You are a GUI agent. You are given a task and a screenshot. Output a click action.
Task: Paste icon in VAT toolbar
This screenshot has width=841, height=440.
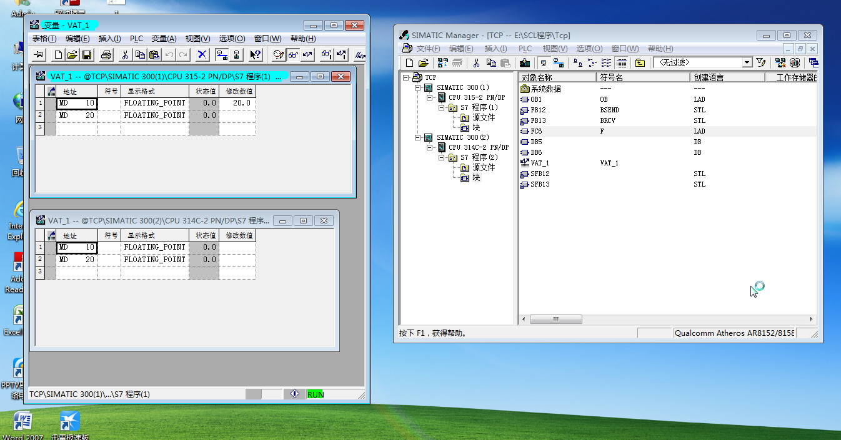(154, 55)
